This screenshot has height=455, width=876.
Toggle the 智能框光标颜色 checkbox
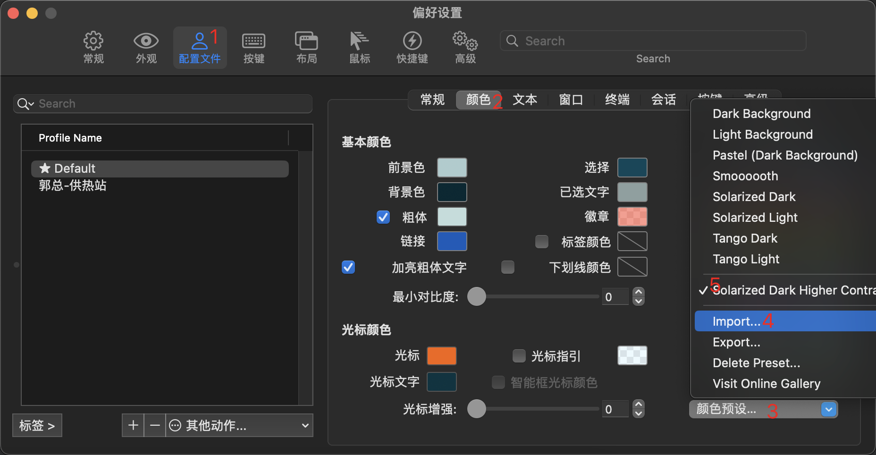click(498, 382)
